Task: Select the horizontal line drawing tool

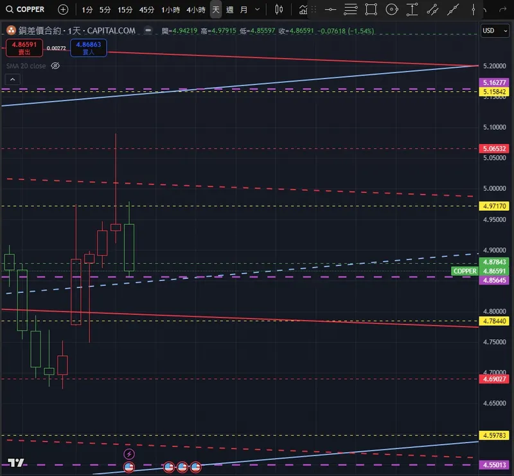Action: (x=330, y=10)
